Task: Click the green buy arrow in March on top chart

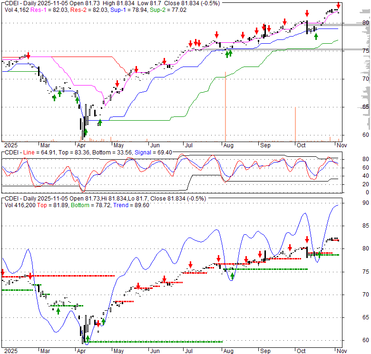Action: click(54, 97)
